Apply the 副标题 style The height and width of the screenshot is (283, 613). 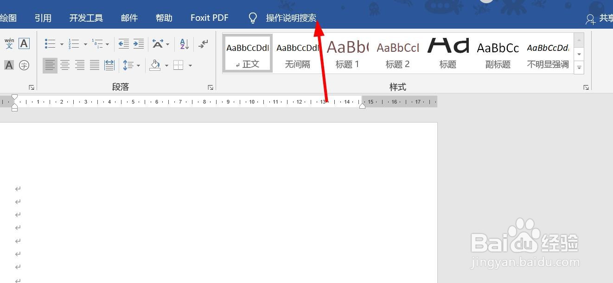[x=498, y=53]
